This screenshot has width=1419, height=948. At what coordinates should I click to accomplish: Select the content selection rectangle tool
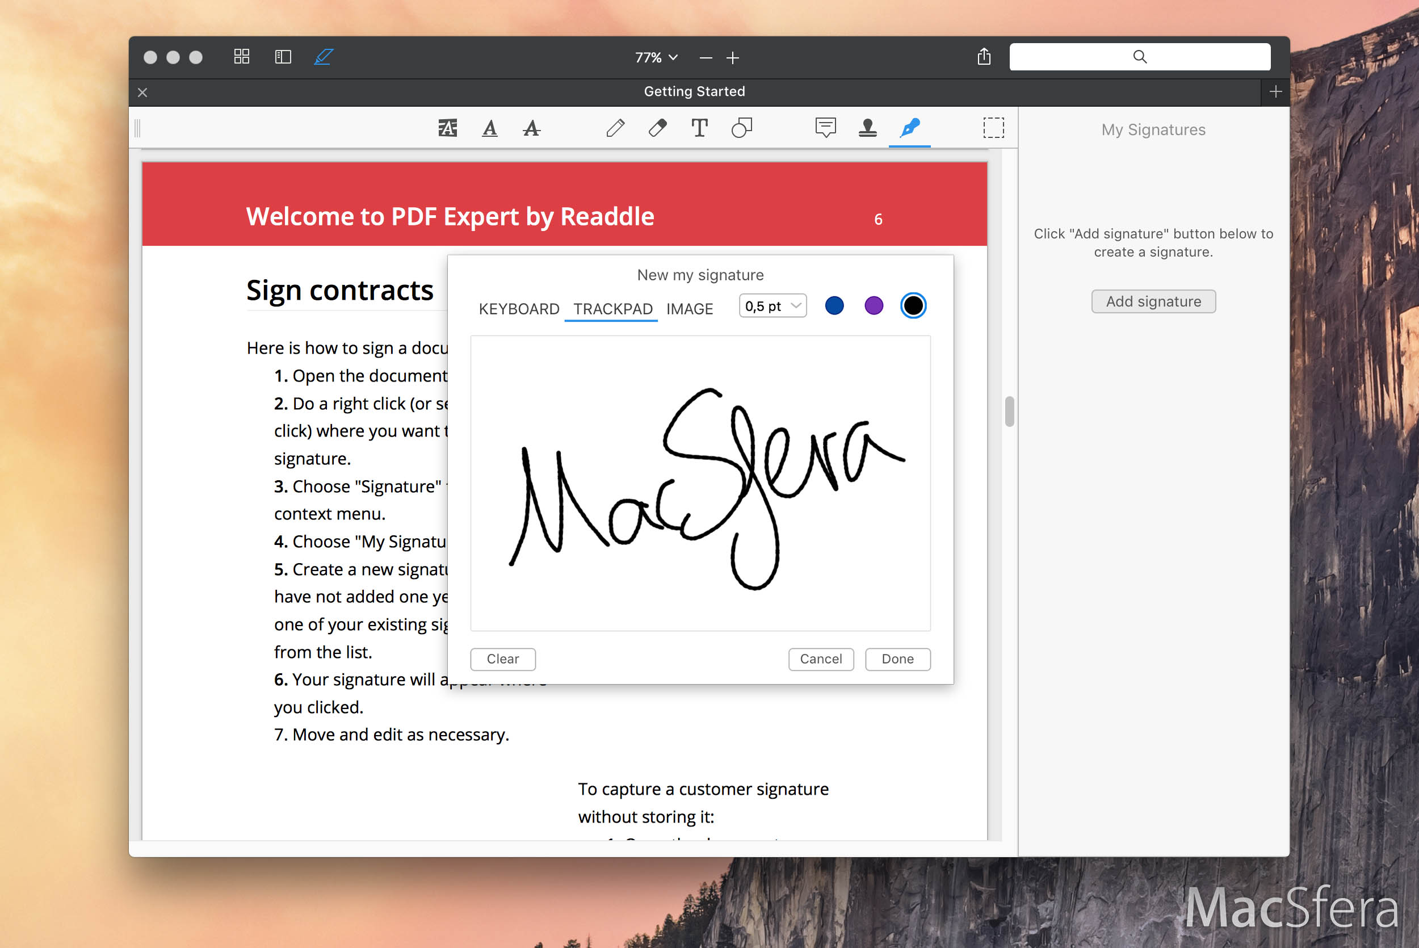[x=993, y=128]
